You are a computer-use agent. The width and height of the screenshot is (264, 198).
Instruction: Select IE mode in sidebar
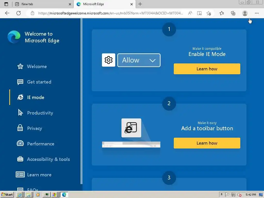31,97
